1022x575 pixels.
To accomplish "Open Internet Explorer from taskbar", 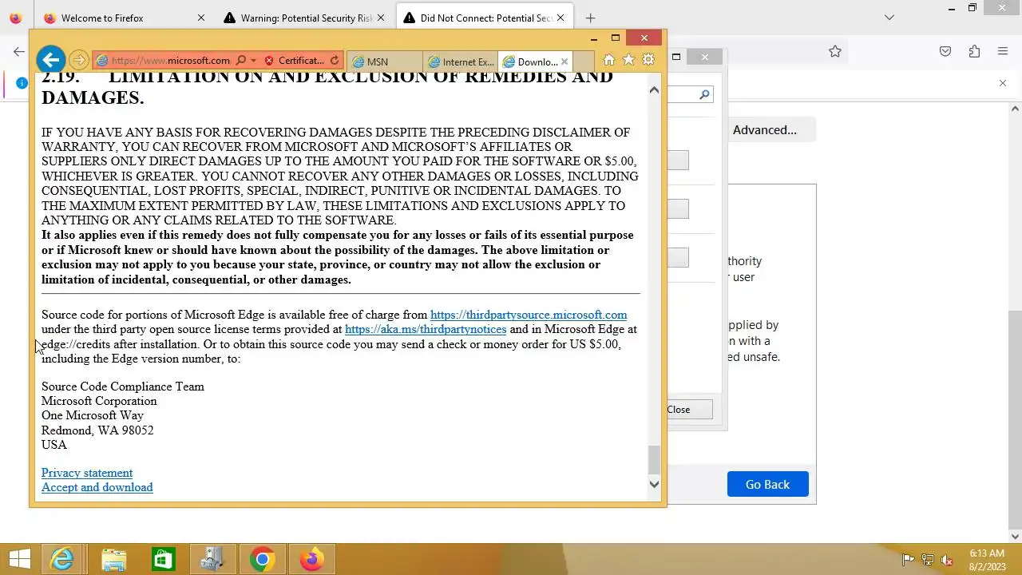I will [63, 560].
